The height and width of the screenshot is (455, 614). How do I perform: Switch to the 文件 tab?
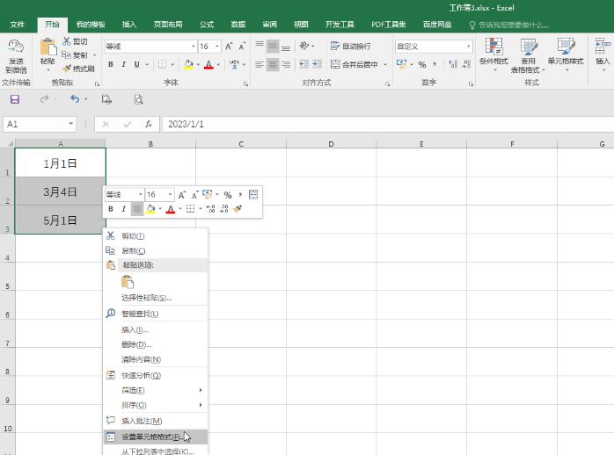[x=18, y=25]
